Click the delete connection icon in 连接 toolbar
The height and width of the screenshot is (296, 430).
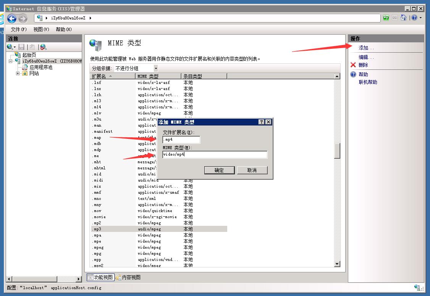coord(43,47)
